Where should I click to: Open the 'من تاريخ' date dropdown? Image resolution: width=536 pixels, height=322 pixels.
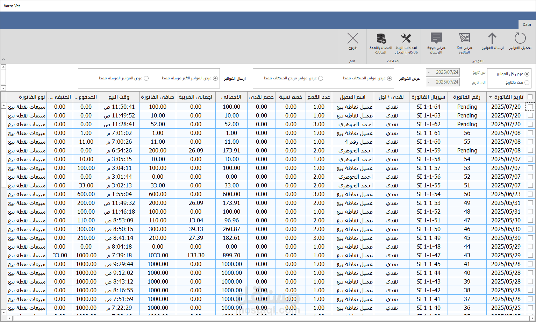429,72
